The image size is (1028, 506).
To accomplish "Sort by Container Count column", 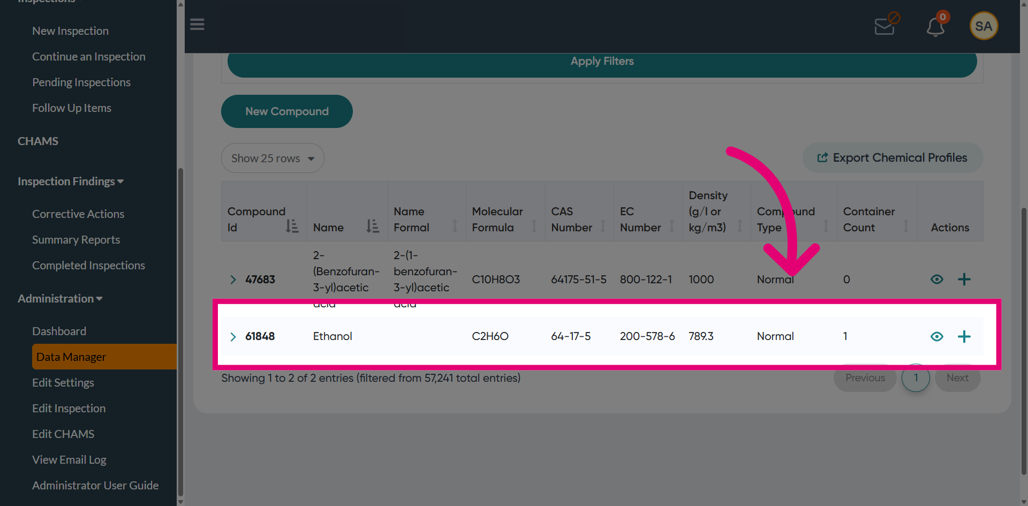I will coord(906,226).
